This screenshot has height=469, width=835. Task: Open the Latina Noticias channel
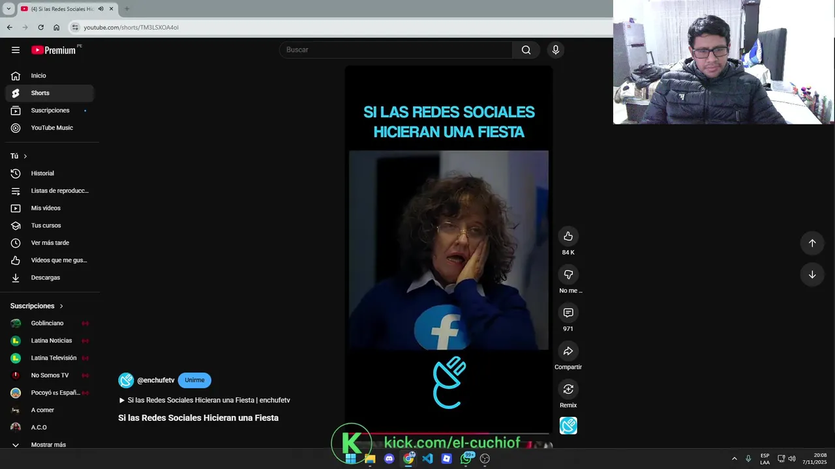click(x=50, y=341)
